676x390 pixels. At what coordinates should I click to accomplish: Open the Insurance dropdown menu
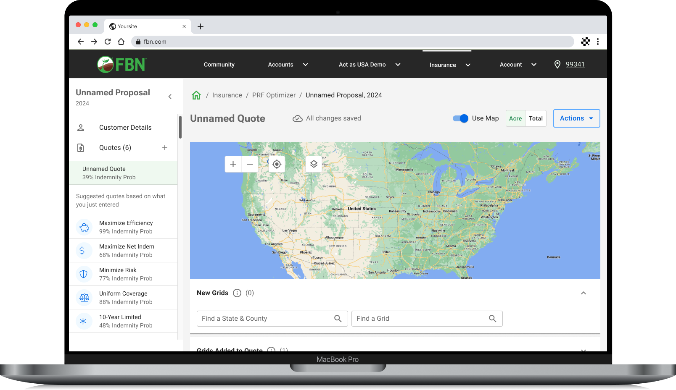(x=450, y=65)
